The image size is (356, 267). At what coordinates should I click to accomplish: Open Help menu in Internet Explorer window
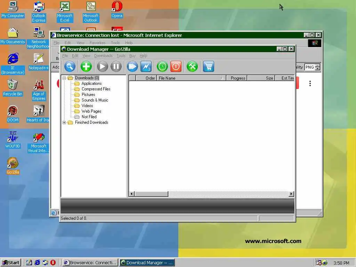point(129,43)
